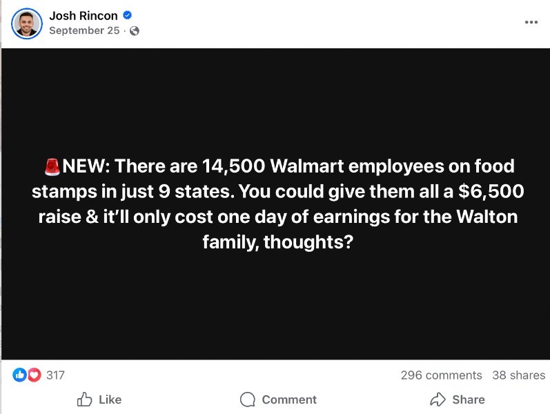Click the blue thumbs-up reaction icon
Viewport: 550px width, 414px height.
19,375
